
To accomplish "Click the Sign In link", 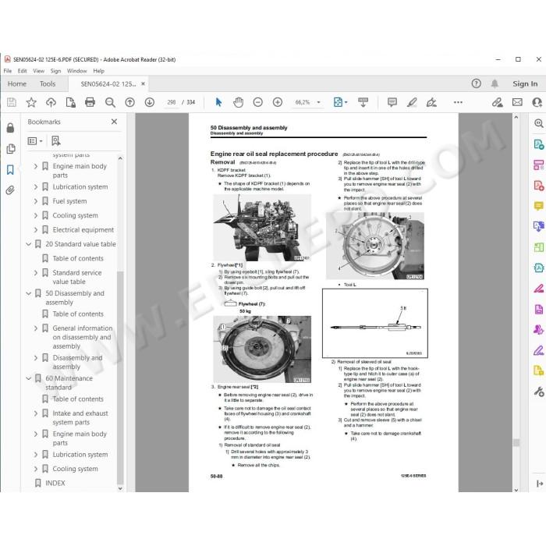I will click(525, 84).
